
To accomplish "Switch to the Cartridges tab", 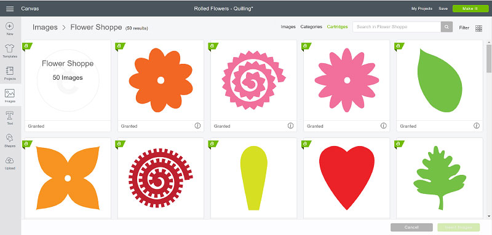I will click(337, 27).
